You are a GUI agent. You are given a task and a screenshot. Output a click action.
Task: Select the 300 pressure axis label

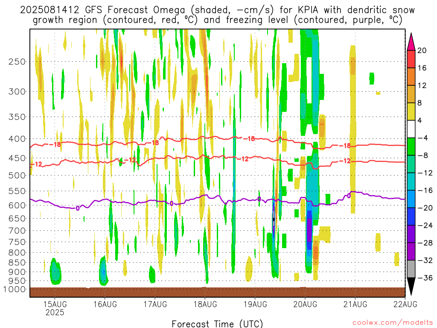pyautogui.click(x=17, y=91)
